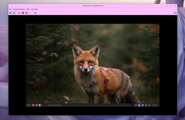Open the Send Key menu
The image size is (185, 120).
click(x=34, y=9)
